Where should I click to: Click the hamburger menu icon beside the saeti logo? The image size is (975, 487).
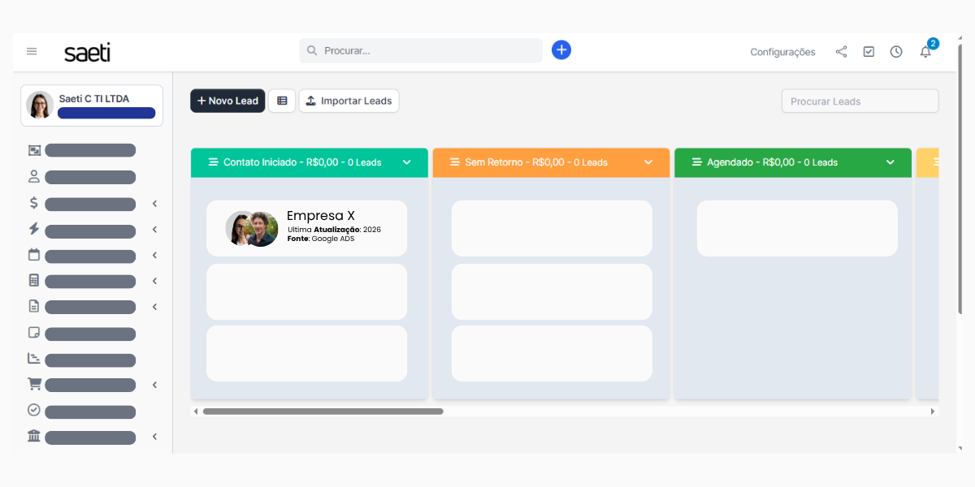(x=32, y=51)
